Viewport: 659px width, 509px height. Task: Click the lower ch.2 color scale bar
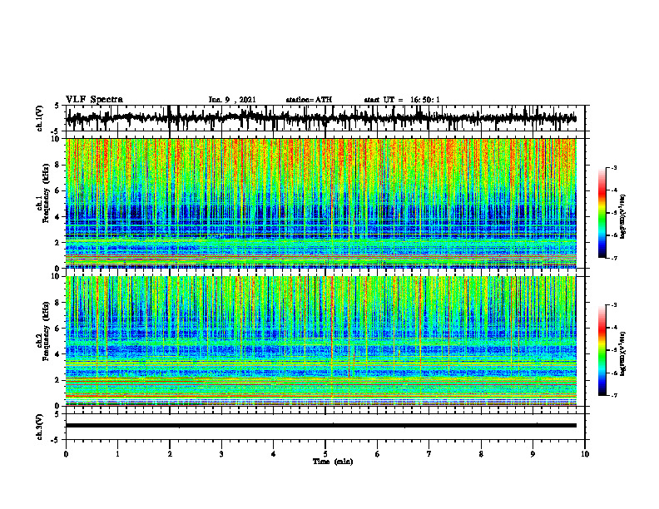602,350
